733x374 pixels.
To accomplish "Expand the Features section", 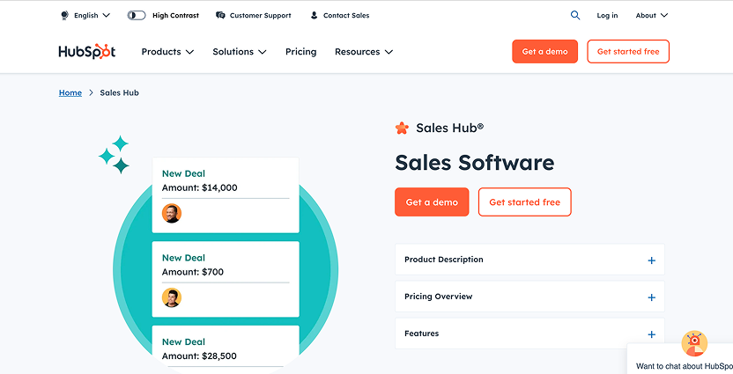I will click(529, 334).
